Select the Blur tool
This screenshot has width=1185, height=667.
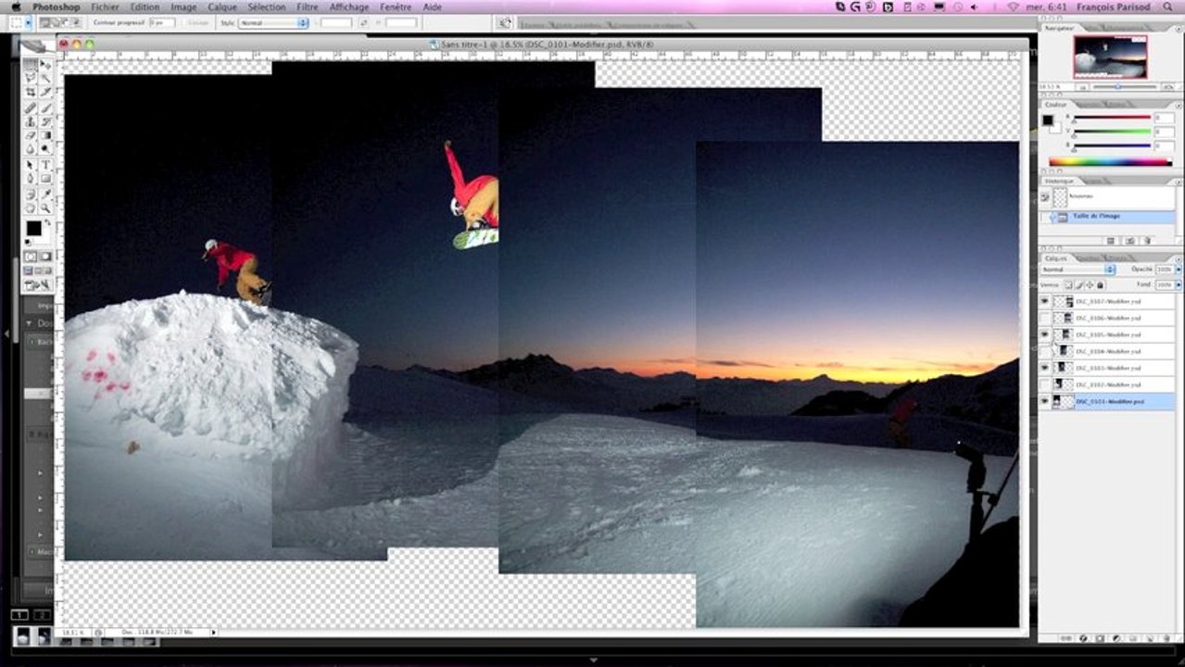click(x=31, y=148)
